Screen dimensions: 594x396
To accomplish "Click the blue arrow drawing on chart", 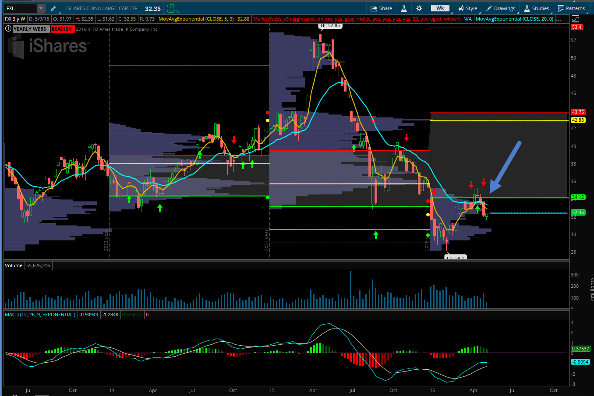I will click(505, 166).
